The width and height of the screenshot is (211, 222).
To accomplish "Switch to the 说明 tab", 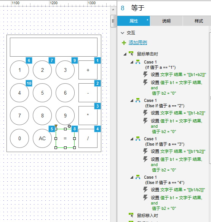I will (166, 21).
